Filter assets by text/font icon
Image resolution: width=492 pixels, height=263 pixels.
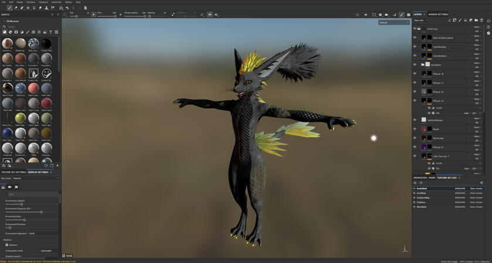[x=50, y=32]
